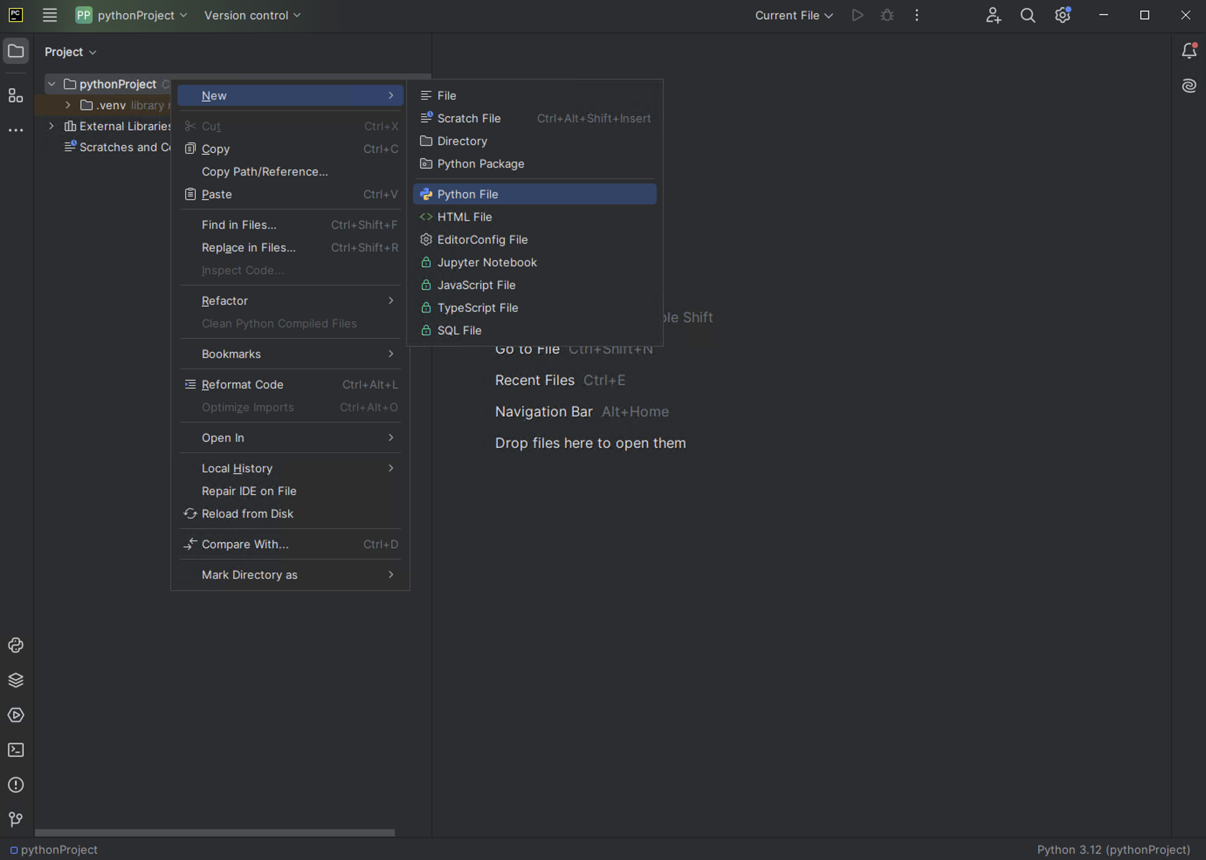
Task: Click the Python 3.12 interpreter status widget
Action: pyautogui.click(x=1113, y=850)
